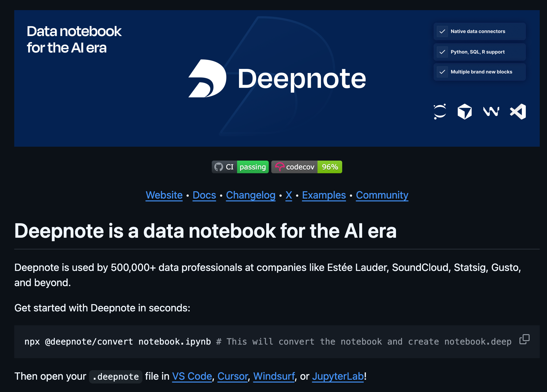Click the Multiple brand new blocks checkmark
This screenshot has width=547, height=392.
(442, 72)
